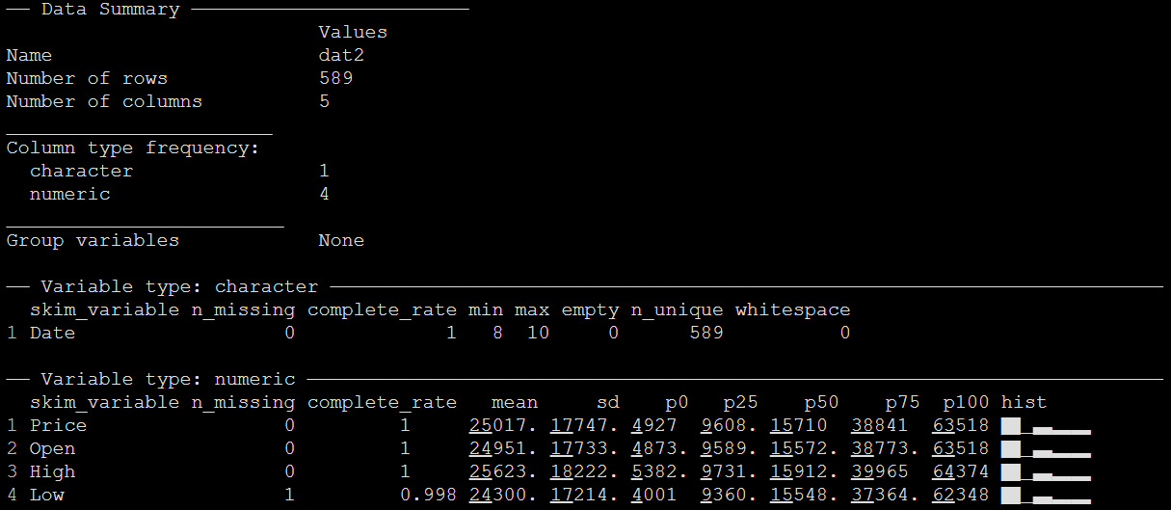The height and width of the screenshot is (510, 1171).
Task: Click the 'Date' variable name
Action: click(x=52, y=334)
